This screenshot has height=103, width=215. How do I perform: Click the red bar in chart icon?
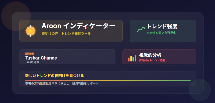129,59
